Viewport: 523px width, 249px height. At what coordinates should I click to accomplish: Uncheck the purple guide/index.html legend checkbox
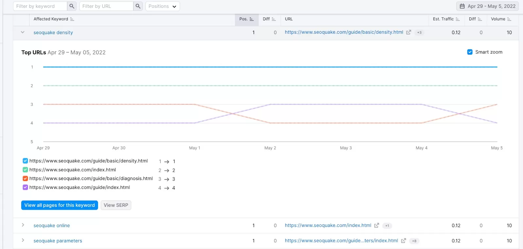25,187
